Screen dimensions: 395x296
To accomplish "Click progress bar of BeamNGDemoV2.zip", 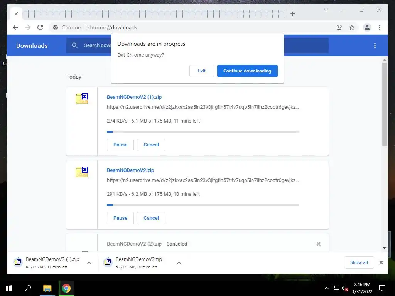I will [203, 205].
